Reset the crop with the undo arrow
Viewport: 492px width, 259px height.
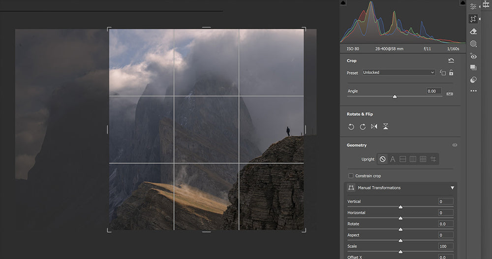(x=451, y=61)
